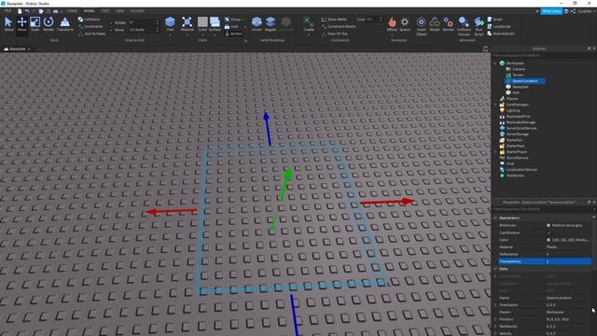This screenshot has width=597, height=336.
Task: Expand the Orientation property row
Action: pyautogui.click(x=495, y=305)
